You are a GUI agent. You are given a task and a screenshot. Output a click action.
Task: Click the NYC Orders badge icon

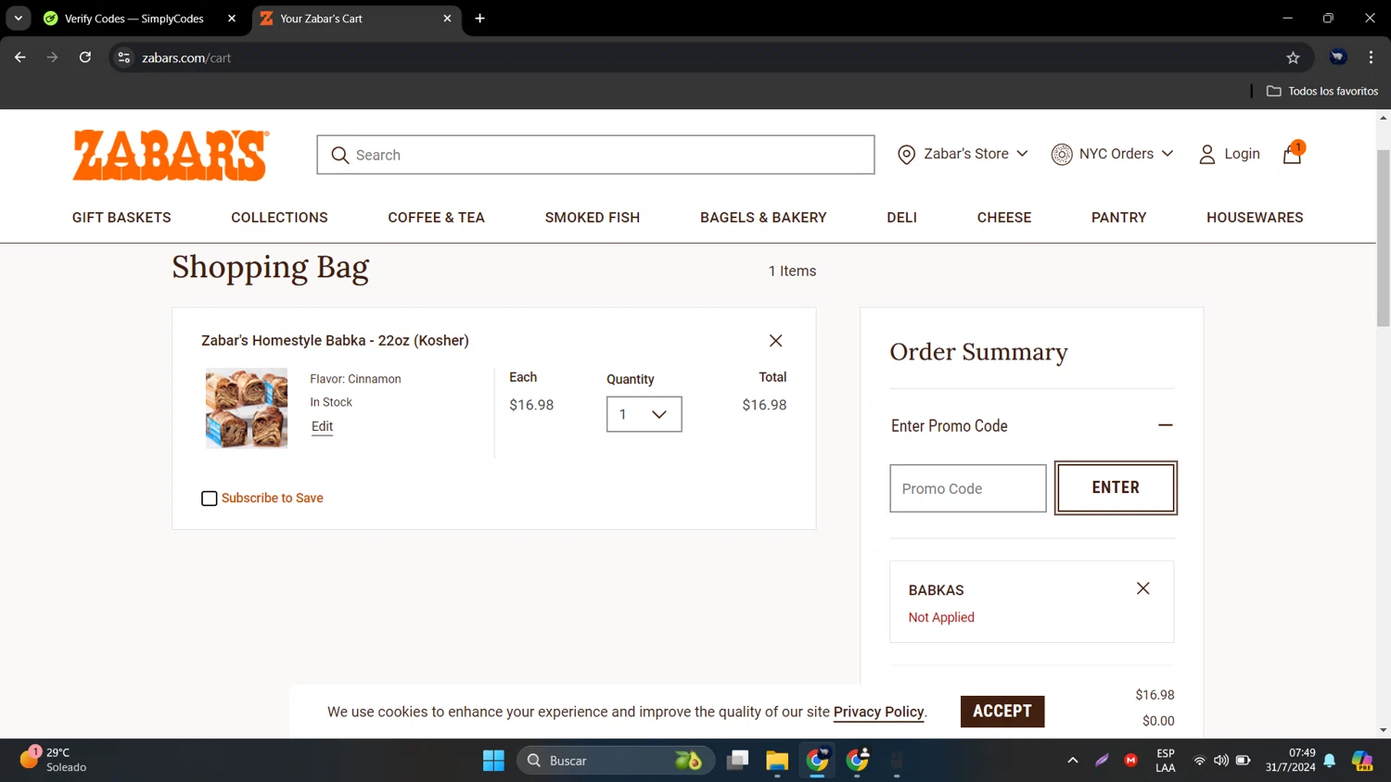coord(1061,155)
